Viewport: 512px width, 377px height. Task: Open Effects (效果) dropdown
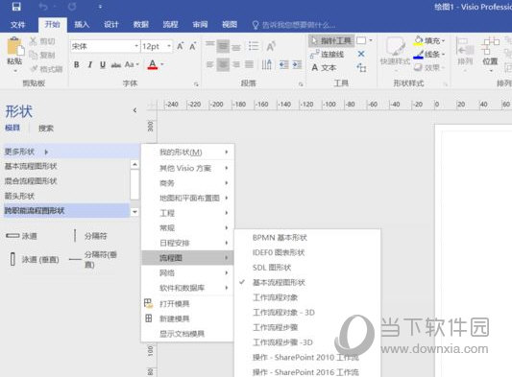tap(428, 67)
